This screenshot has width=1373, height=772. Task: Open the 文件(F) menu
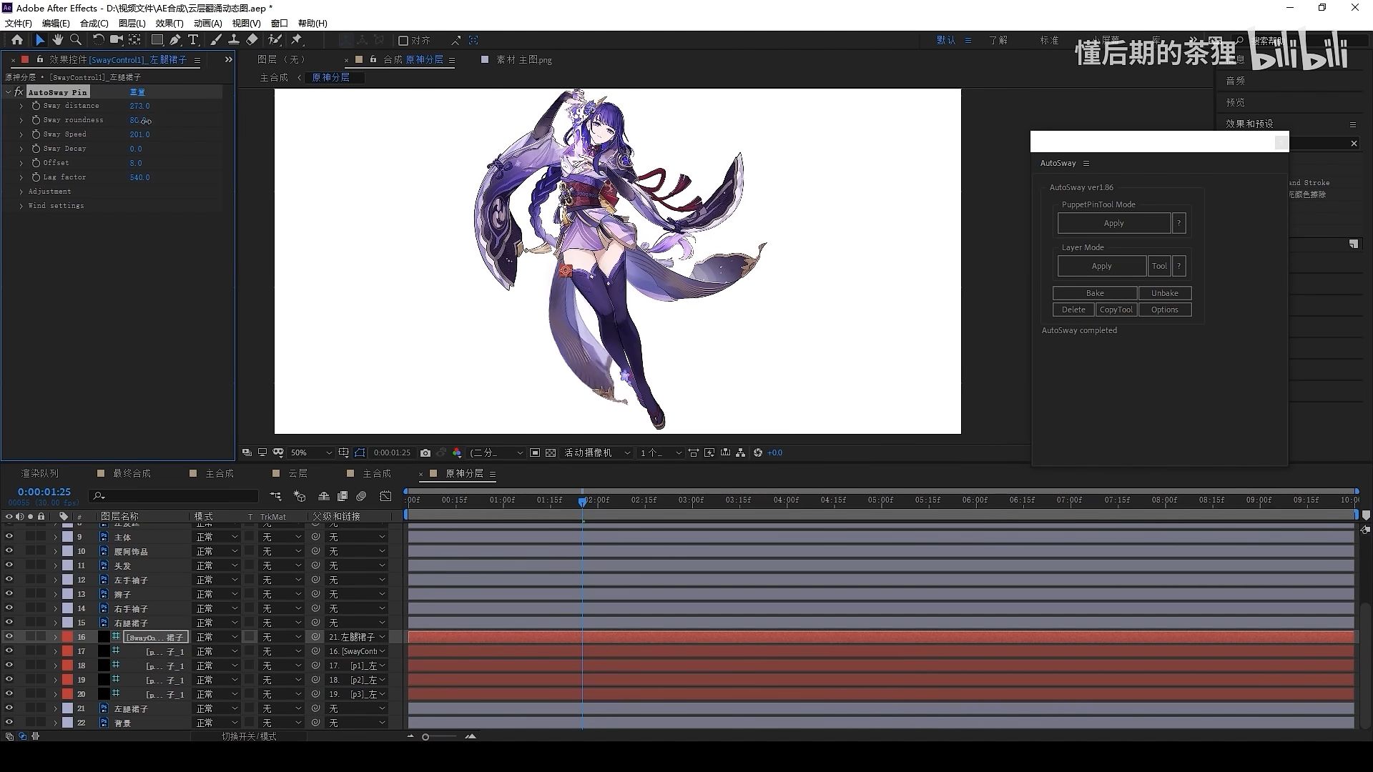19,24
